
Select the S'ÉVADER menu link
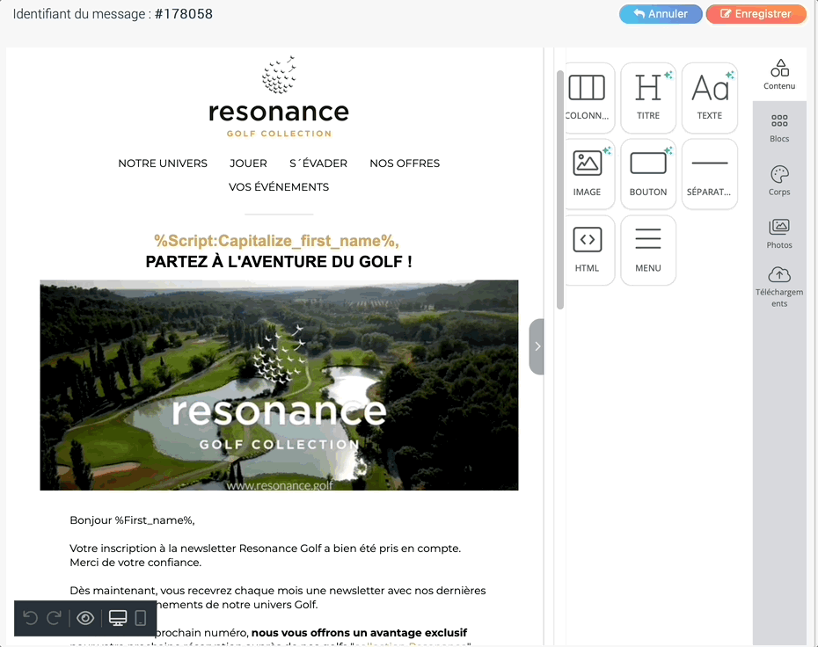[x=318, y=164]
